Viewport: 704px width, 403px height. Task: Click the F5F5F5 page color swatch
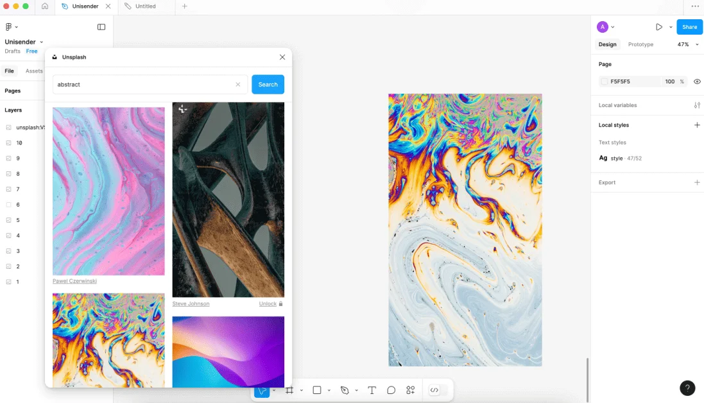[x=604, y=81]
